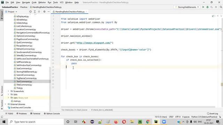Viewport: 223px width, 125px height.
Task: Click the inspections checkmark widget in the editor
Action: coord(214,16)
